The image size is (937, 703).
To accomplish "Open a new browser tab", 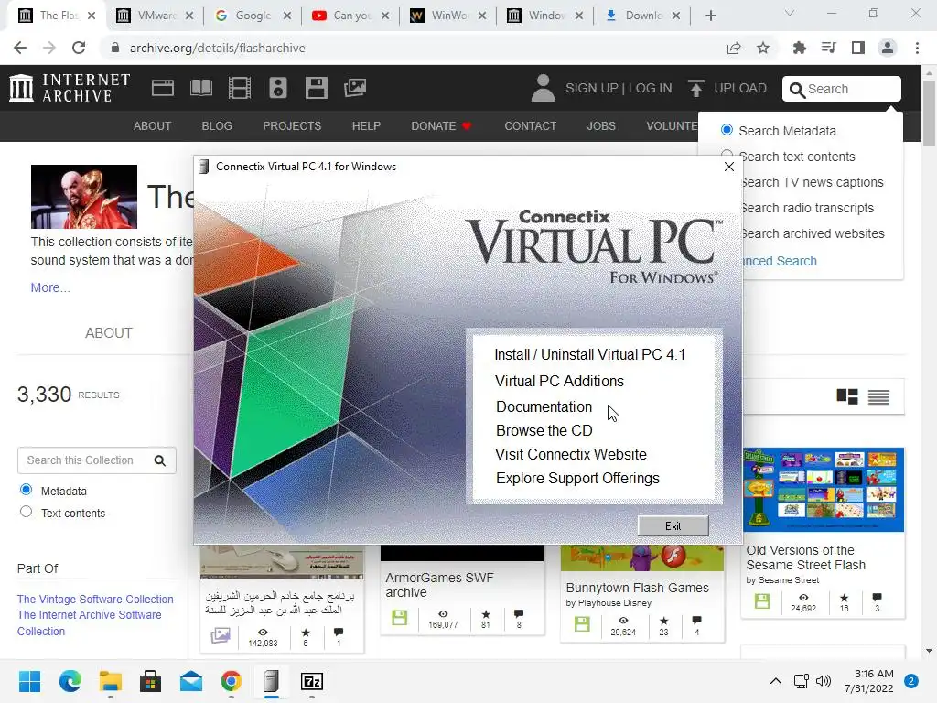I will click(x=710, y=16).
